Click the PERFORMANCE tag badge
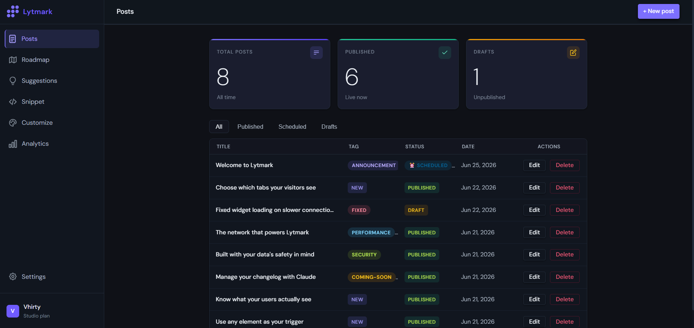This screenshot has width=694, height=328. point(371,233)
